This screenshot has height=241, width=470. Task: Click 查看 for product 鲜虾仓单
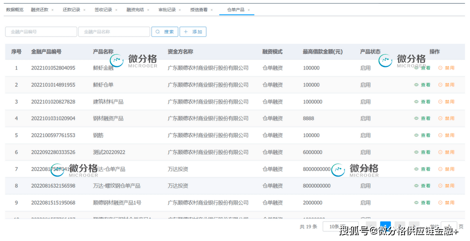tap(422, 85)
